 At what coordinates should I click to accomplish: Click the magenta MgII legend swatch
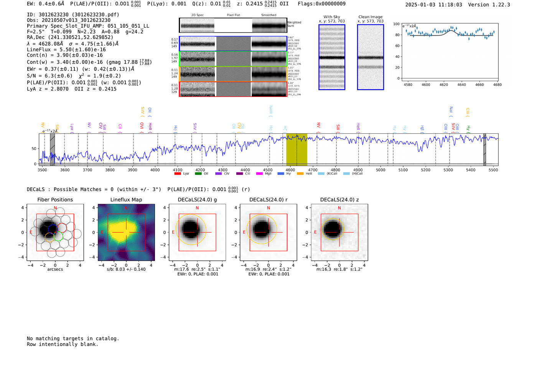coord(260,174)
